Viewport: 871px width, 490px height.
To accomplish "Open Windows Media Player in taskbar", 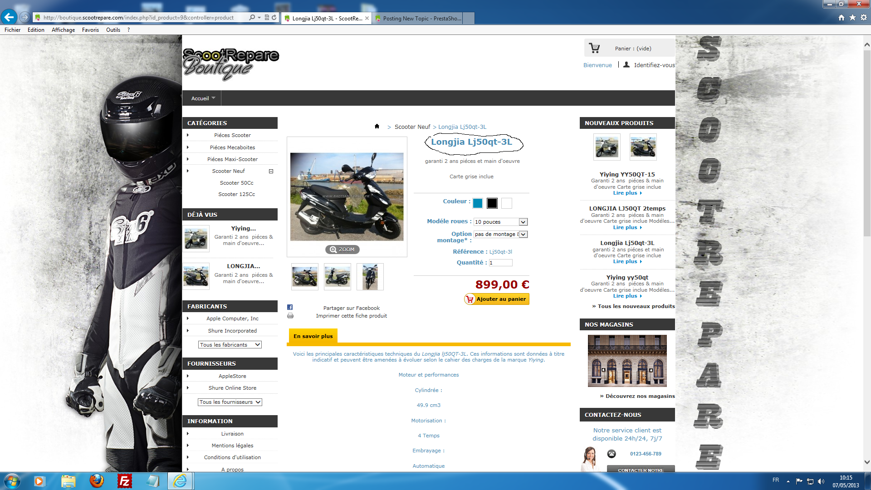I will pos(39,481).
